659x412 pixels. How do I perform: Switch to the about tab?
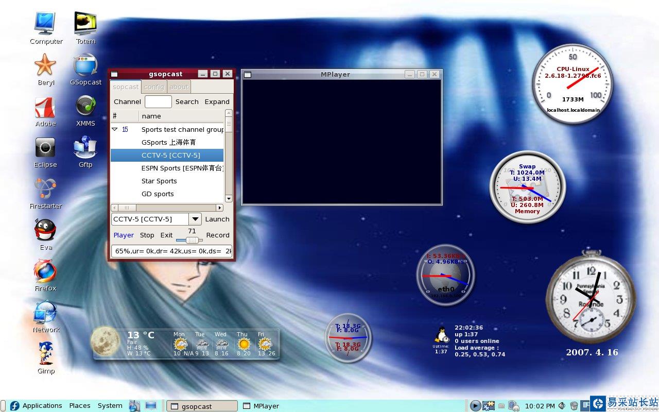[179, 87]
